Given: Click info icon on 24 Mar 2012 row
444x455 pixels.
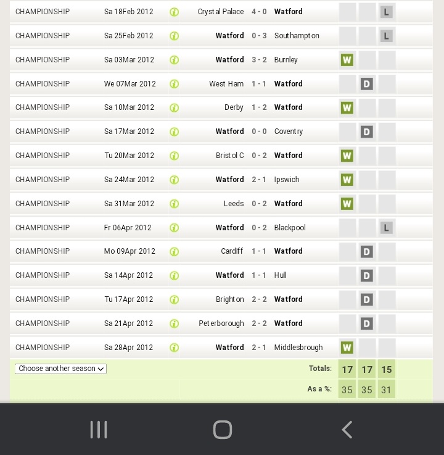Looking at the screenshot, I should pyautogui.click(x=174, y=180).
